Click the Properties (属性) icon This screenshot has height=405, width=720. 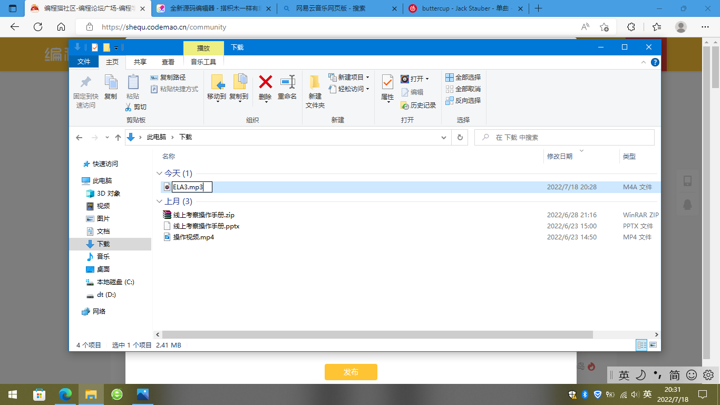coord(387,82)
